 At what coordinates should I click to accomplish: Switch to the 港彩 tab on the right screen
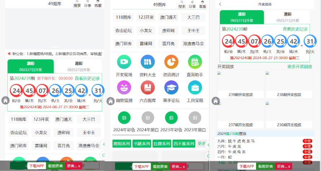[x=287, y=17]
